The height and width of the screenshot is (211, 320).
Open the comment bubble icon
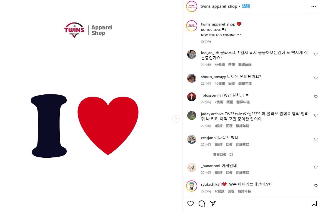(202, 204)
